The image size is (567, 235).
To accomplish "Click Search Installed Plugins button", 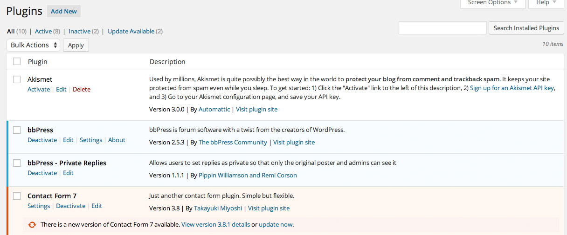I will 526,28.
